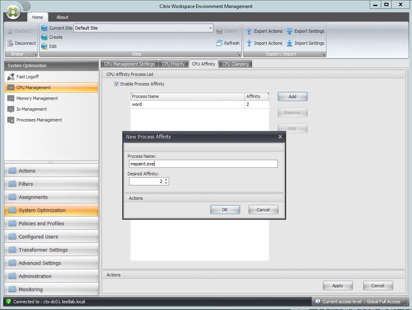Switch to CPU Priority tab
The width and height of the screenshot is (412, 310).
[173, 64]
